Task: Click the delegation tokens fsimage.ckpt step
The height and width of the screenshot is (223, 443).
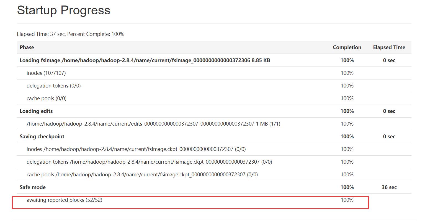Action: point(149,162)
